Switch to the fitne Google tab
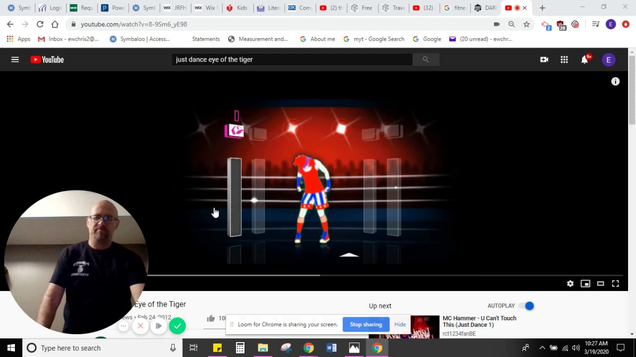 pyautogui.click(x=454, y=8)
